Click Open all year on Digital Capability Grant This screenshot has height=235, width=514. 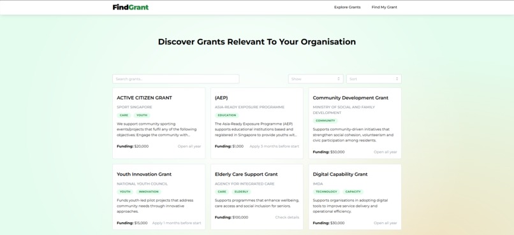[385, 223]
